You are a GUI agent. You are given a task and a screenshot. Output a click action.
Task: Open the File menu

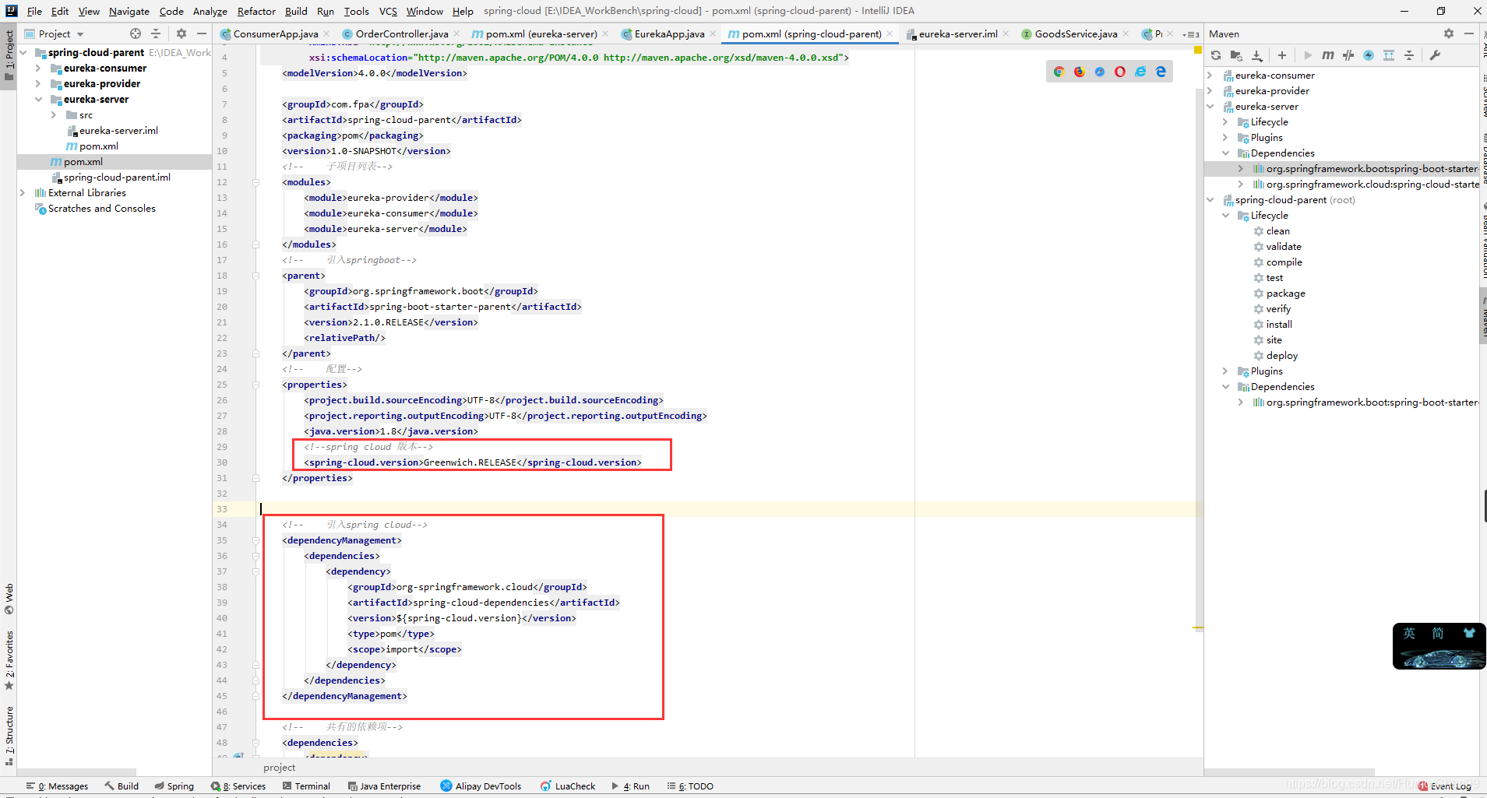point(34,11)
